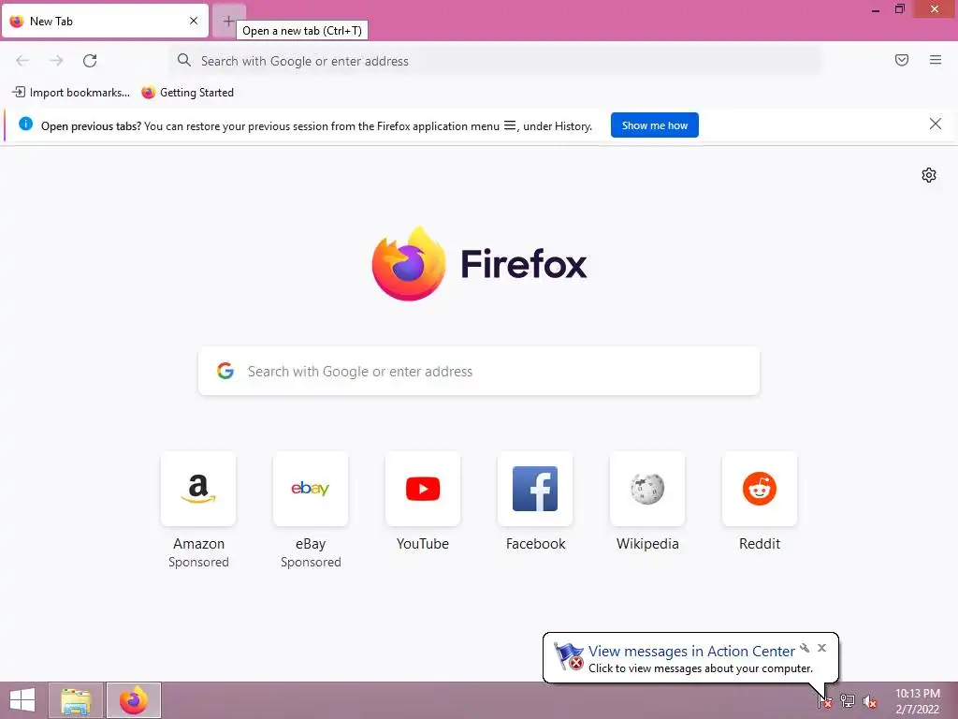Open the network tray icon
Viewport: 958px width, 719px height.
coord(848,701)
